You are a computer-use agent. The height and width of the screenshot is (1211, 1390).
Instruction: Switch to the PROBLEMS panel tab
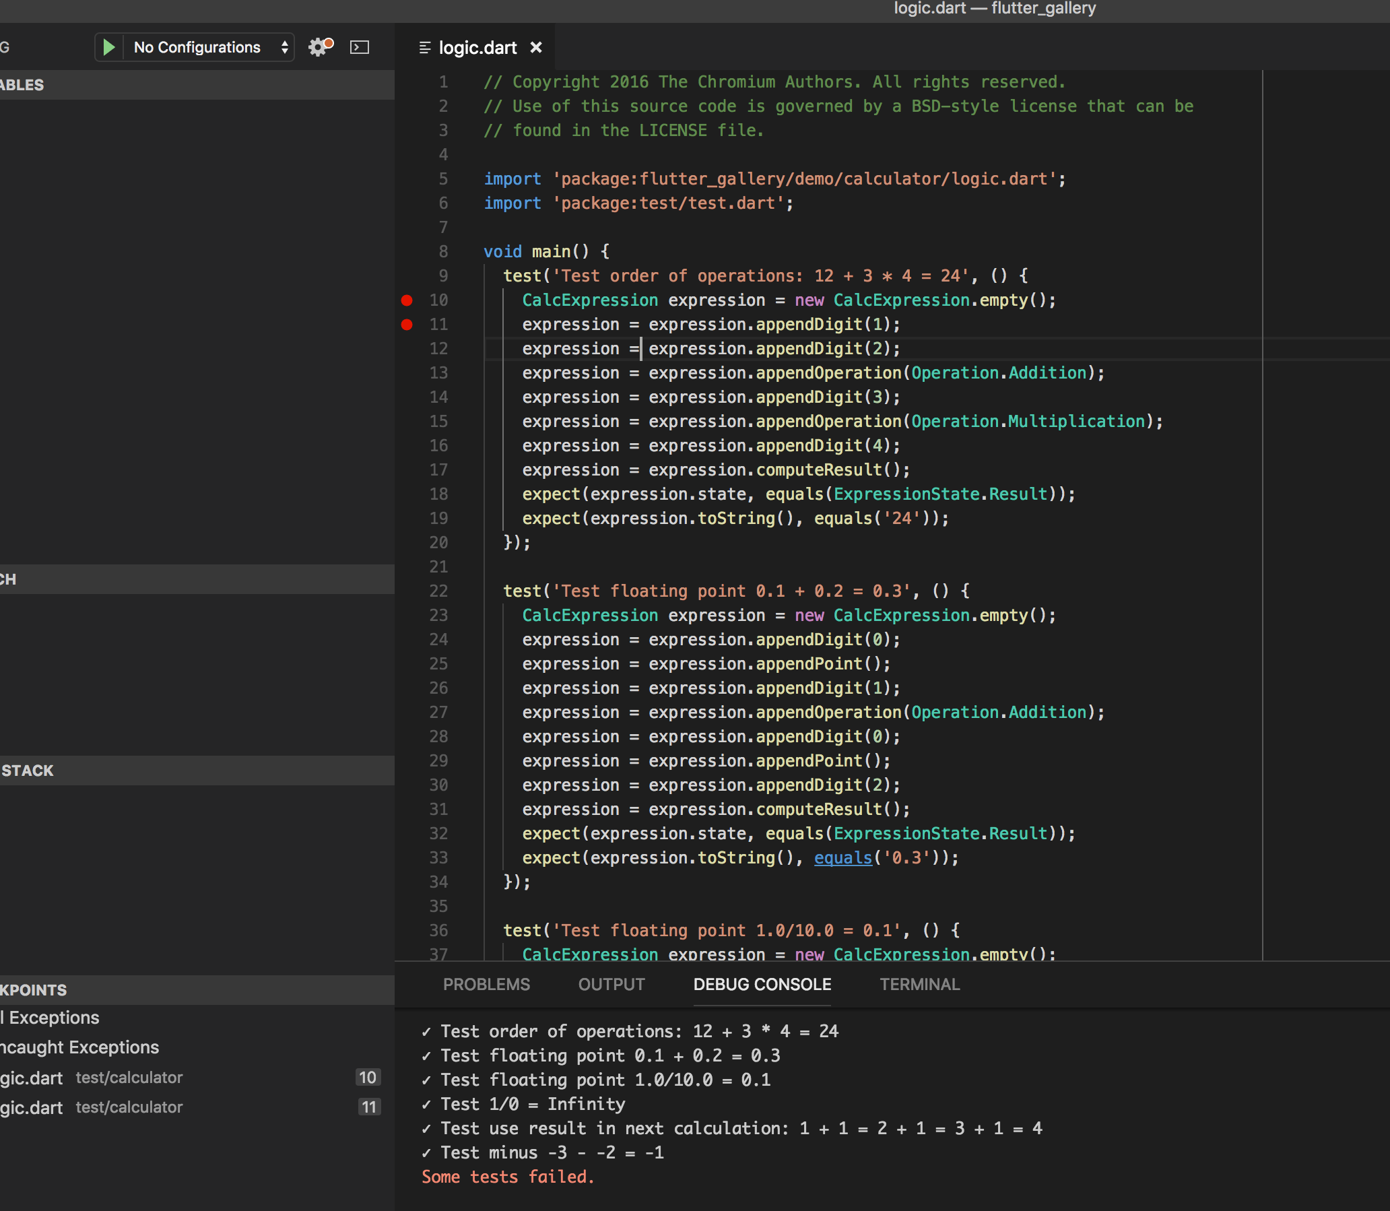point(486,984)
